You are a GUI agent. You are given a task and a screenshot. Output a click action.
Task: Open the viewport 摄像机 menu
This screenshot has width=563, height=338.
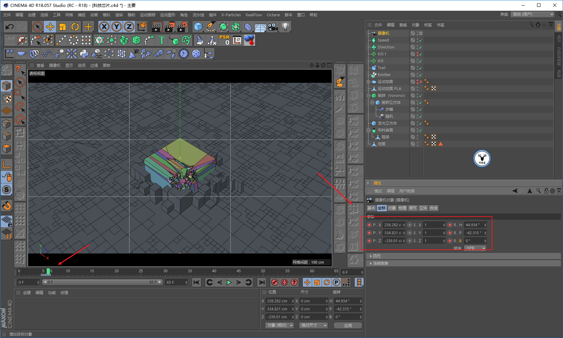coord(55,65)
